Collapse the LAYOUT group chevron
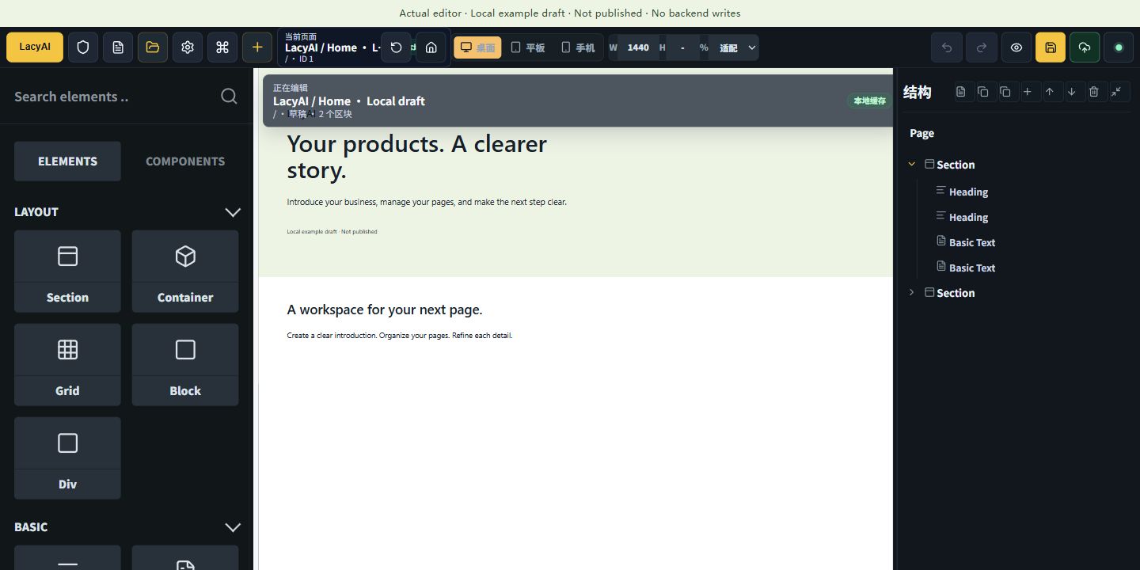Viewport: 1140px width, 570px height. pos(233,212)
